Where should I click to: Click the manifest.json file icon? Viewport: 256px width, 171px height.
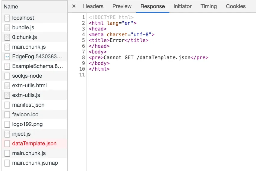pyautogui.click(x=7, y=105)
